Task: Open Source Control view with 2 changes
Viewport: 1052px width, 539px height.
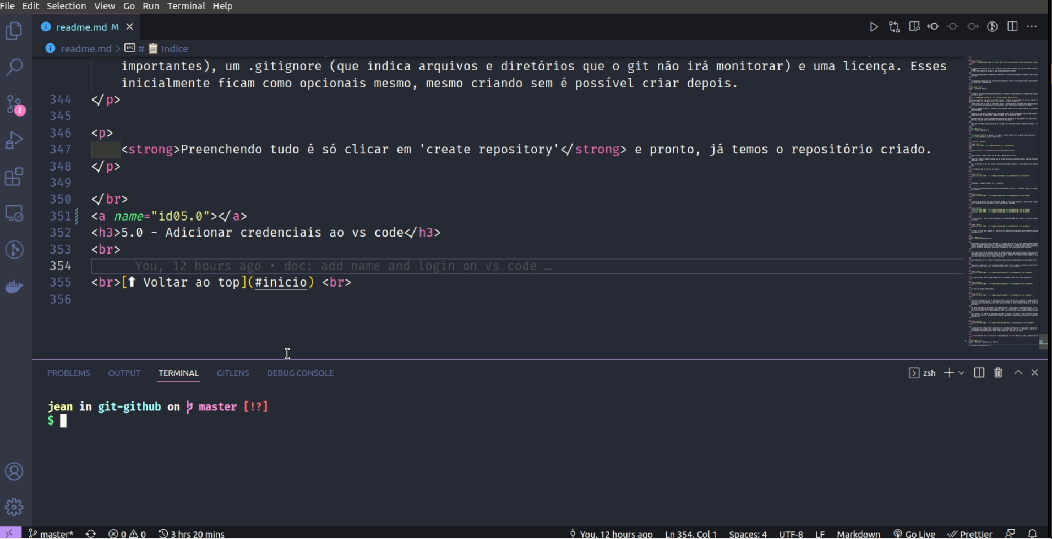Action: tap(14, 105)
